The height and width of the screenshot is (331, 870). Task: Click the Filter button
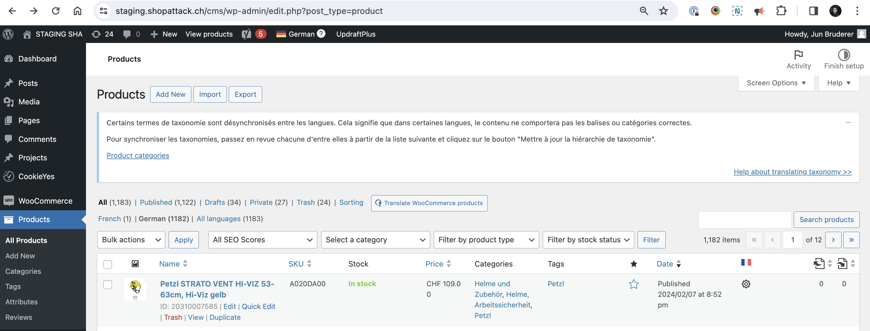651,240
